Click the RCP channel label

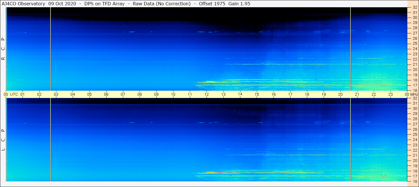pos(3,49)
